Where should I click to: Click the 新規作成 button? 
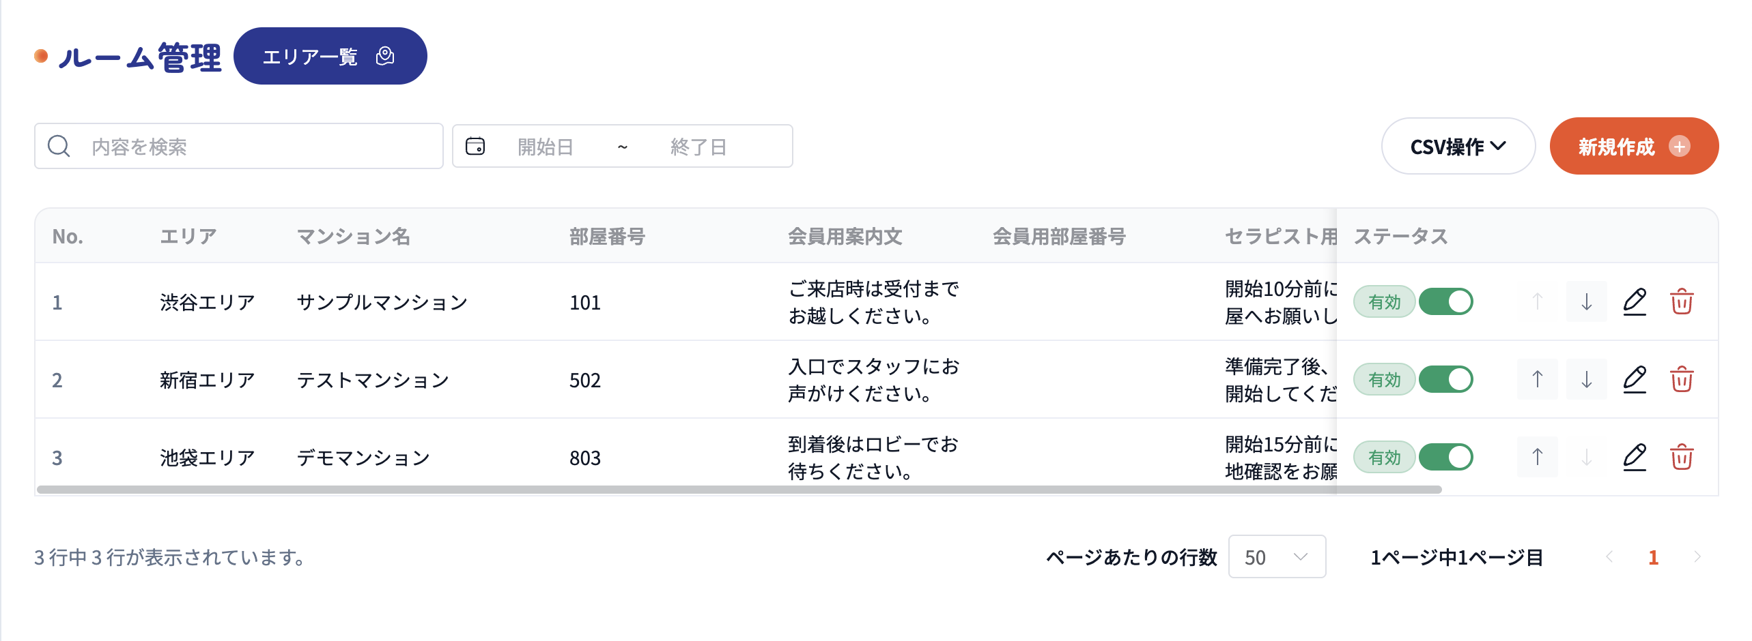coord(1634,146)
